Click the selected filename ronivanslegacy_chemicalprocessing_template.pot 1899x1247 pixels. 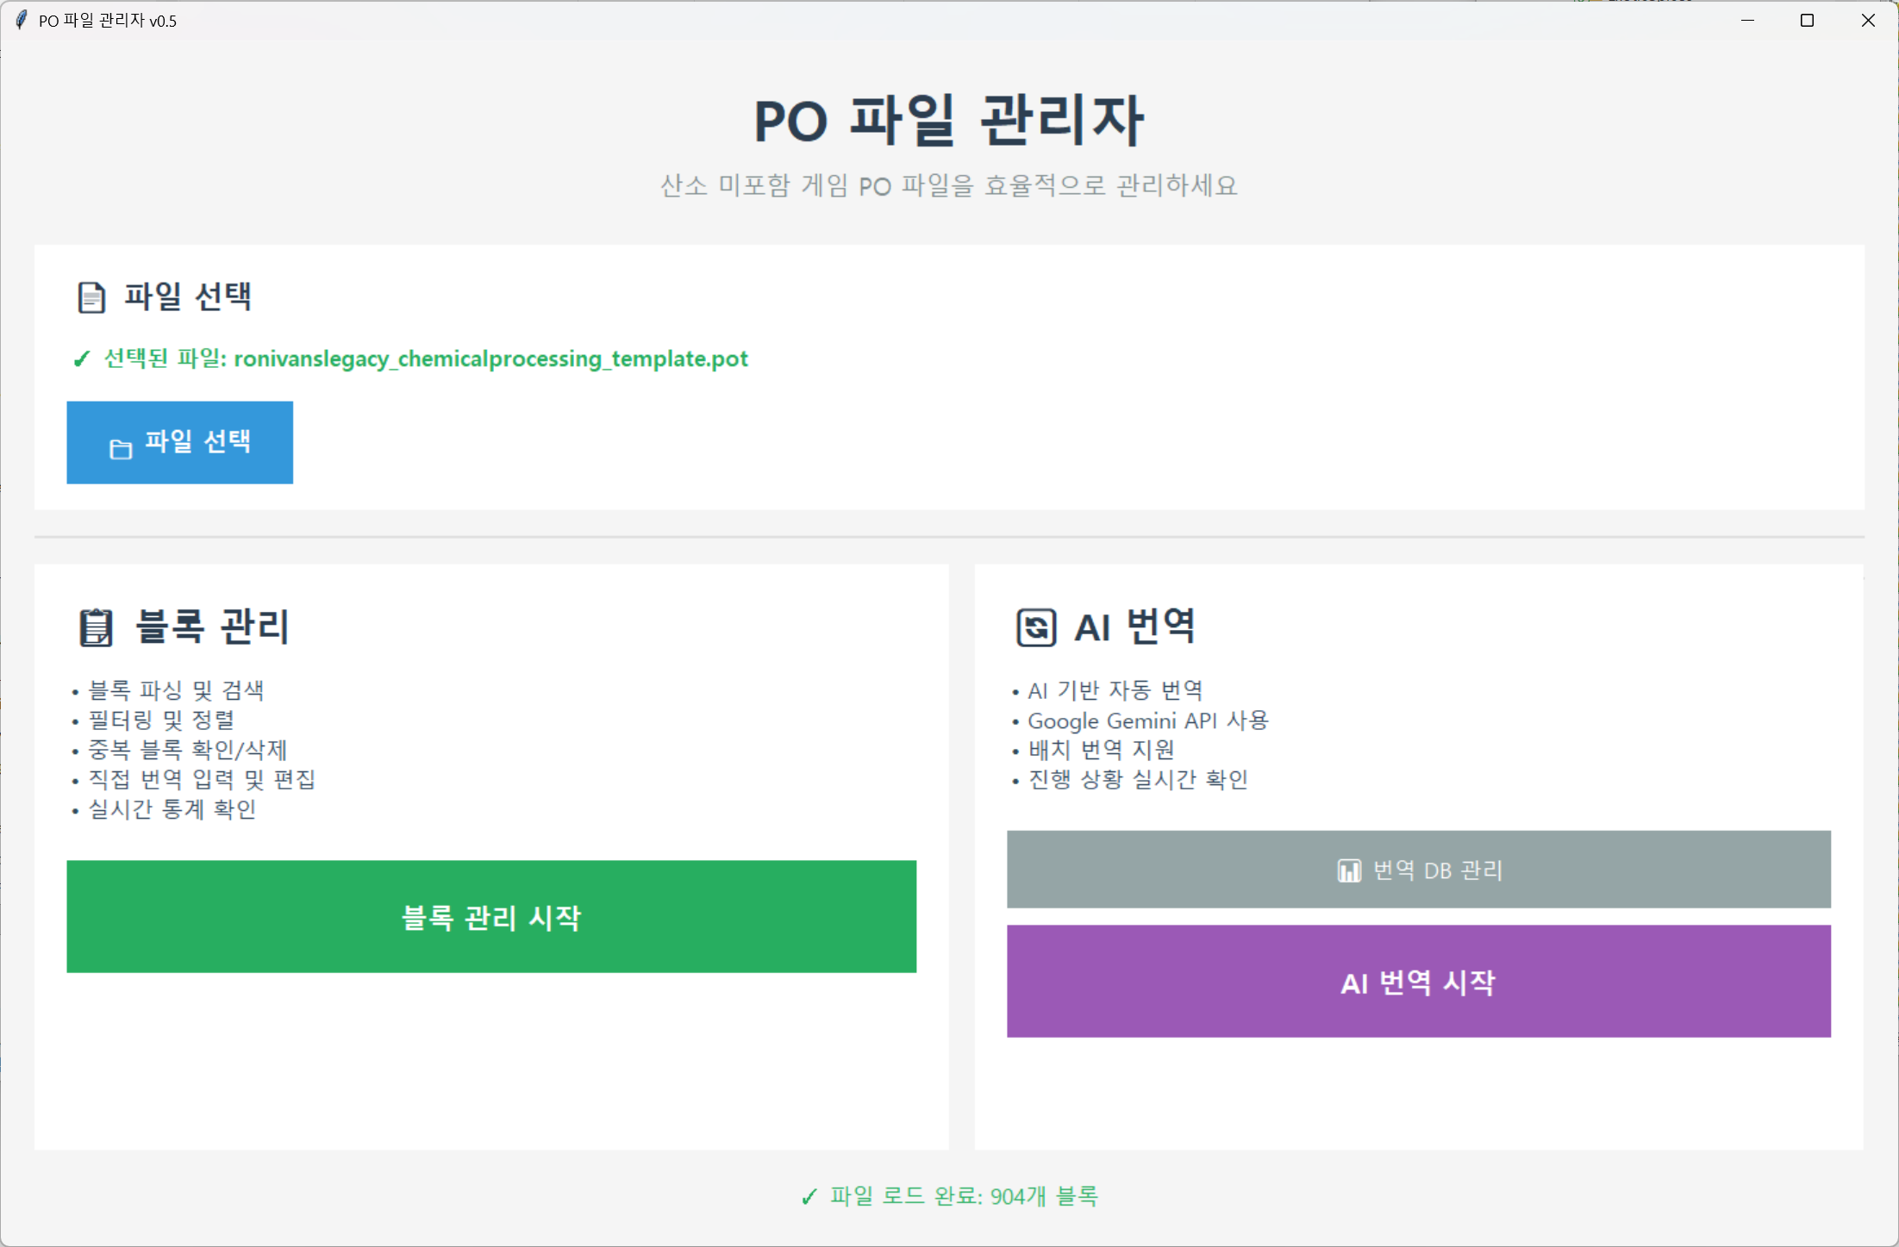[490, 359]
